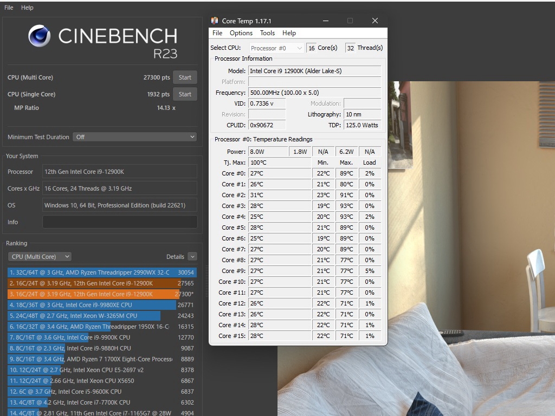
Task: Open the CPU (Multi Core) ranking dropdown
Action: (x=39, y=256)
